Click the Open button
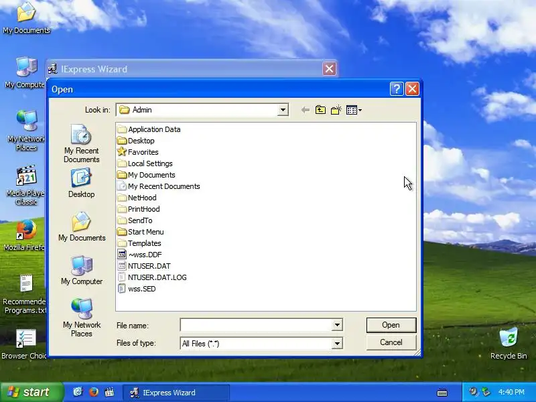This screenshot has width=536, height=402. (x=391, y=325)
